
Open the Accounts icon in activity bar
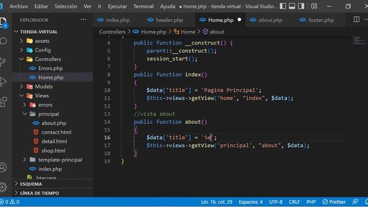[x=3, y=167]
